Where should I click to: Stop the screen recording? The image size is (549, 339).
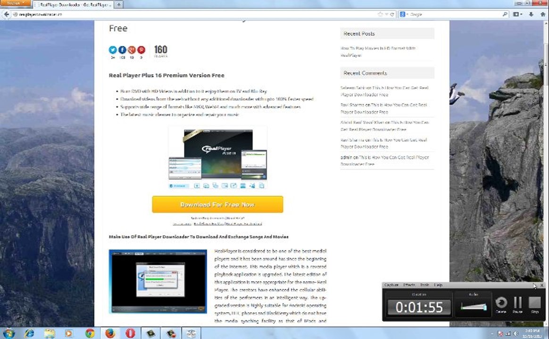coord(535,305)
